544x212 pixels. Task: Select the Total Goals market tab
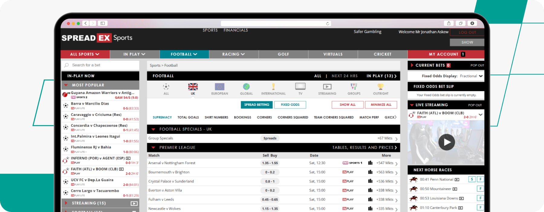[x=188, y=117]
